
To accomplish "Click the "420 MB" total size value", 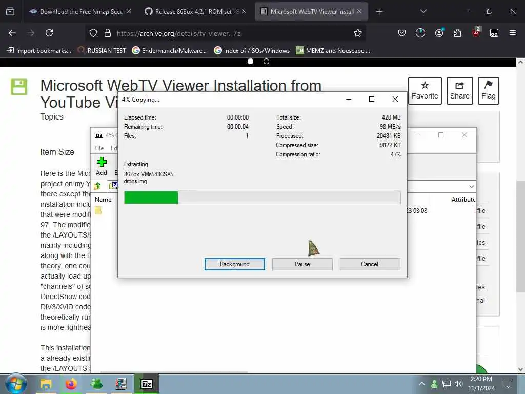I will [x=391, y=117].
